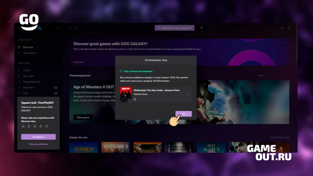Click the user avatar icon at top left
This screenshot has width=313, height=176.
click(40, 28)
